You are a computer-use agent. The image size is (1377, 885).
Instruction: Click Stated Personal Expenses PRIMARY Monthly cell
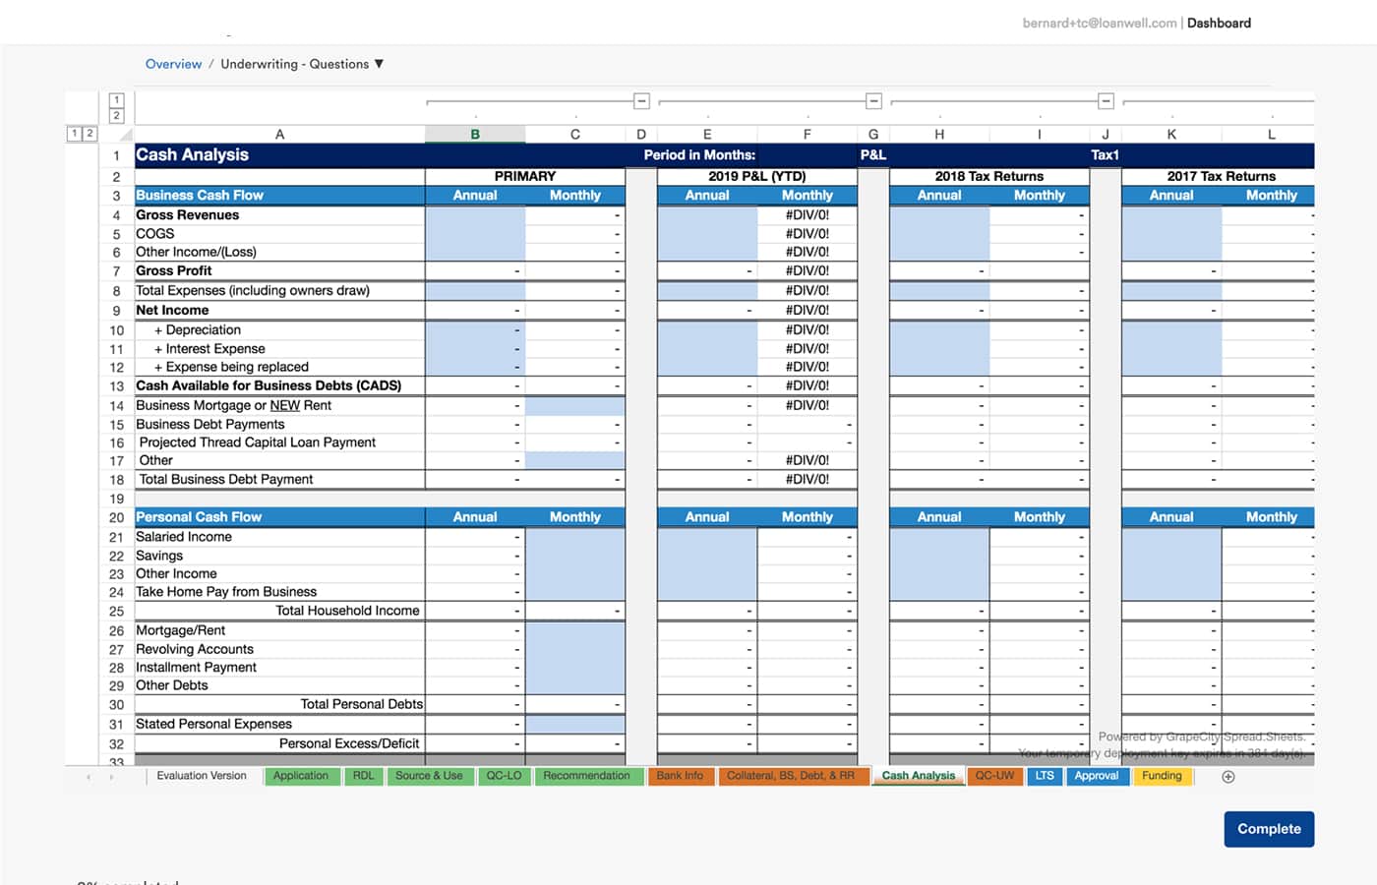(575, 724)
